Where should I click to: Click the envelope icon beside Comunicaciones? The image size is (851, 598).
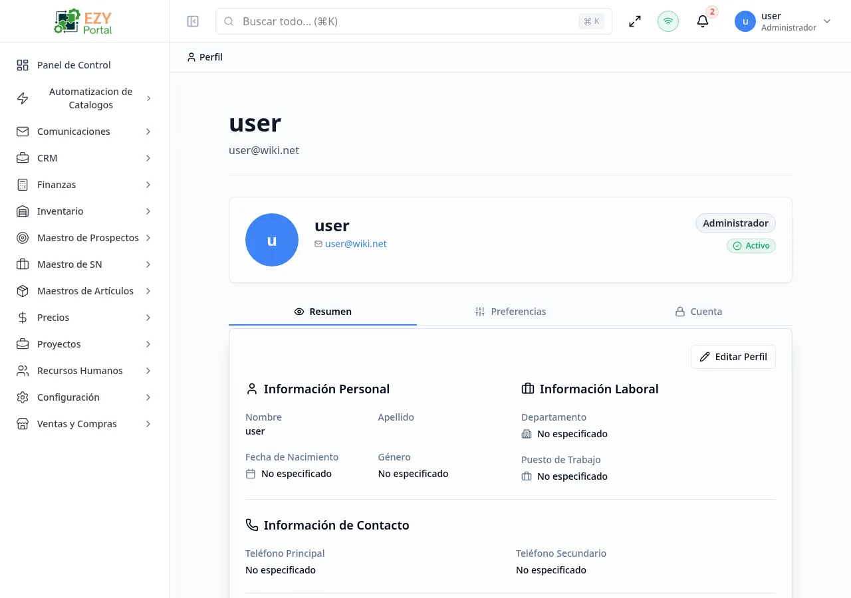point(23,132)
